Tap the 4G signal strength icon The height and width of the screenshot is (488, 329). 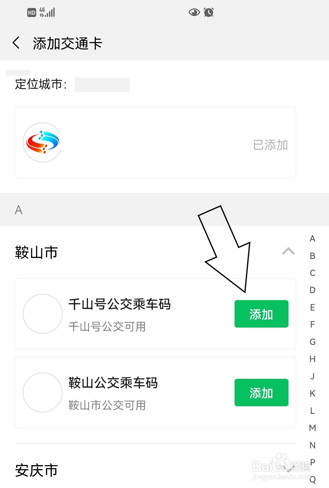[x=47, y=12]
